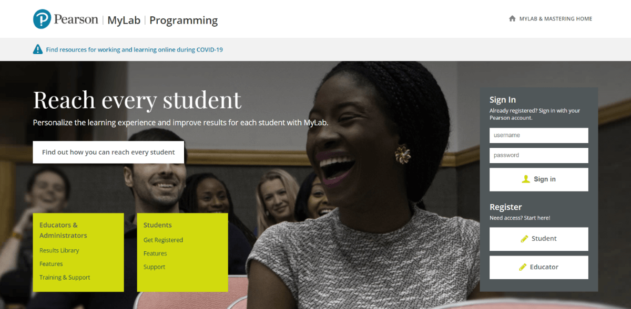The height and width of the screenshot is (309, 631).
Task: Click the COVID-19 alert warning triangle icon
Action: click(38, 49)
